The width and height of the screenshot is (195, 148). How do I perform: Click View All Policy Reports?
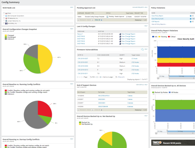(x=159, y=24)
